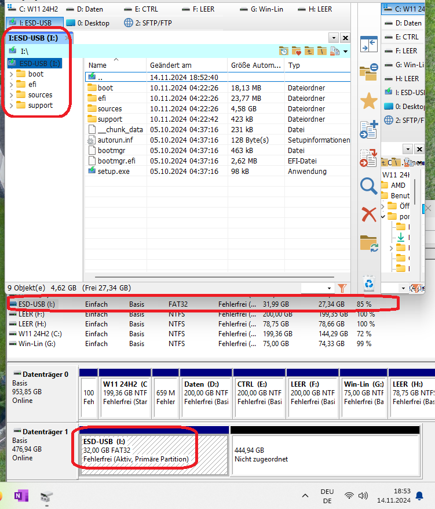Image resolution: width=435 pixels, height=509 pixels.
Task: Select the bootmgr.efi file
Action: pyautogui.click(x=218, y=161)
